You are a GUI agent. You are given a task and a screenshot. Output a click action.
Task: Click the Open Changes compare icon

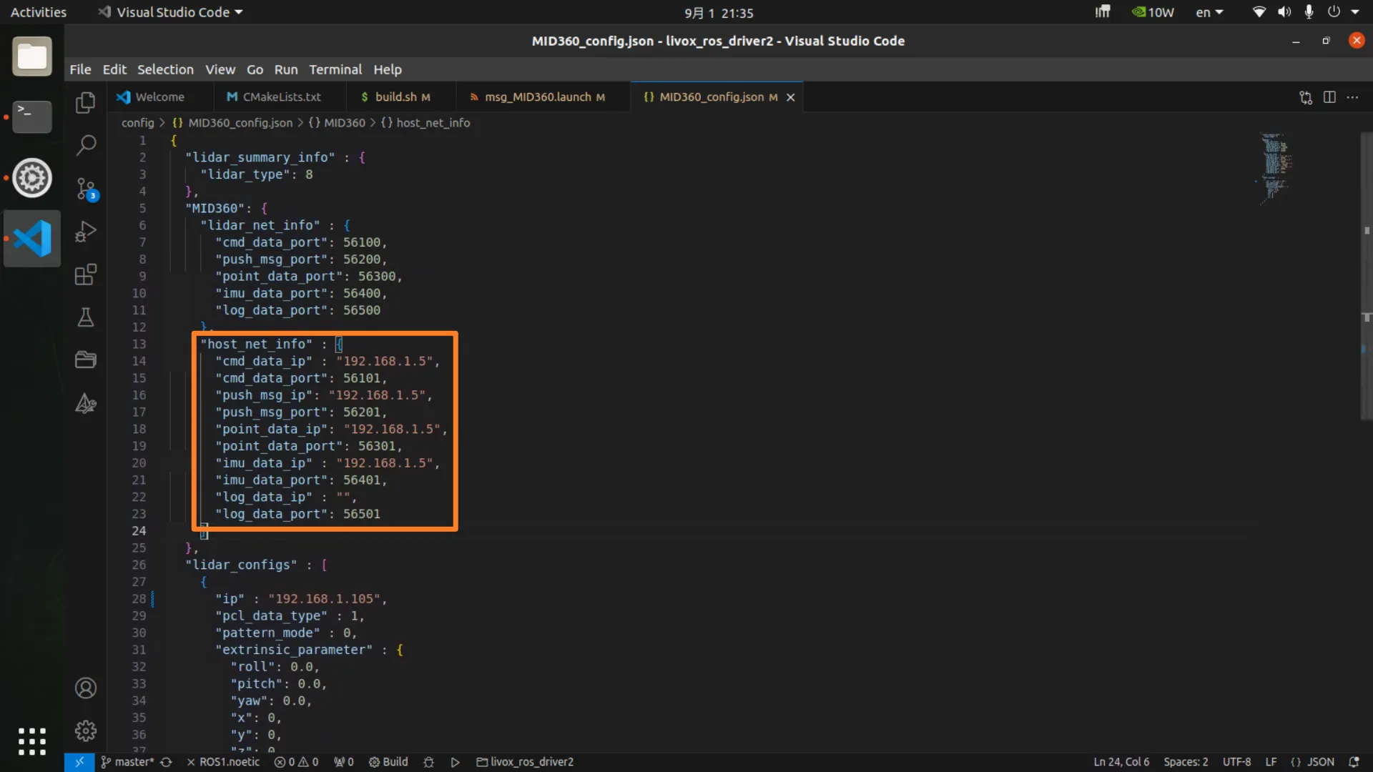[1306, 97]
